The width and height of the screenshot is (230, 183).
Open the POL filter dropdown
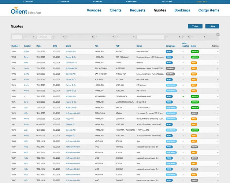(x=105, y=37)
